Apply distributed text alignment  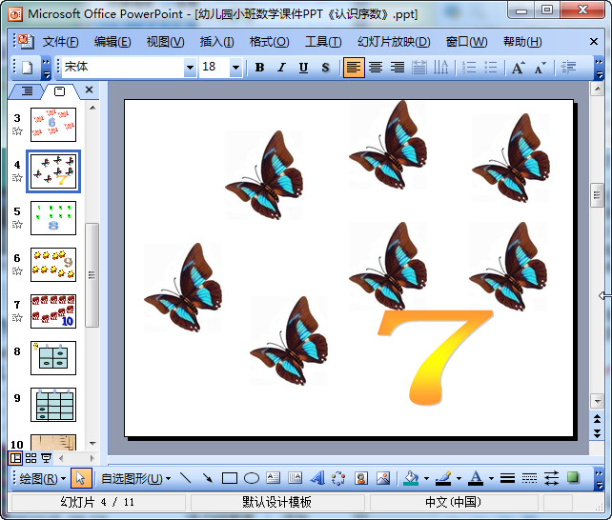(x=419, y=68)
